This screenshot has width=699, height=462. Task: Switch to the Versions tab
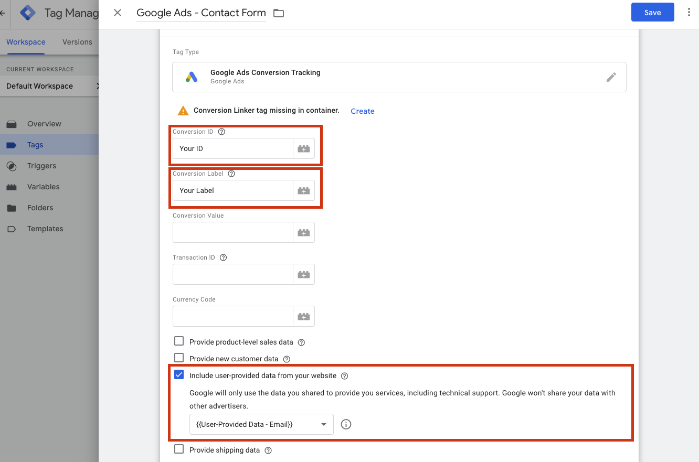(x=77, y=42)
